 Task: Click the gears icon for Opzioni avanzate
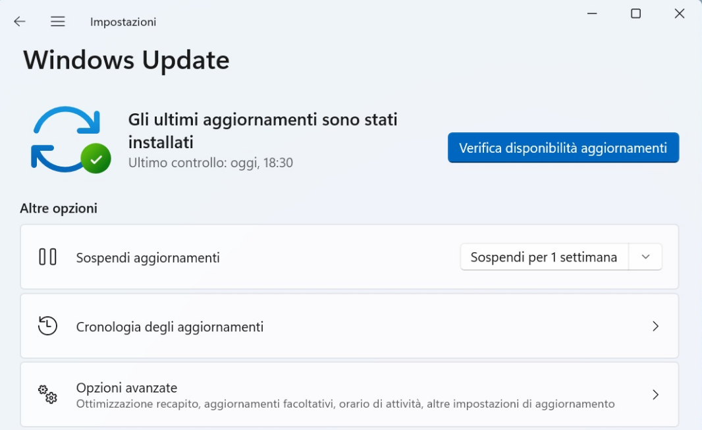(47, 394)
